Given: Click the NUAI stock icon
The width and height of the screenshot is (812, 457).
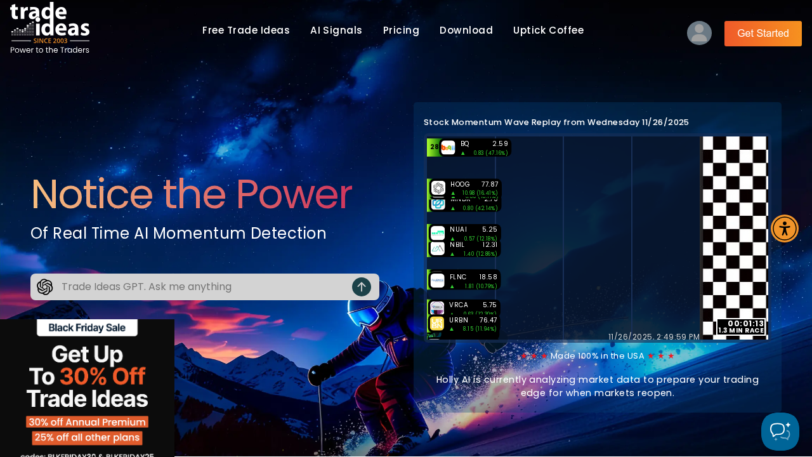Looking at the screenshot, I should pyautogui.click(x=438, y=233).
